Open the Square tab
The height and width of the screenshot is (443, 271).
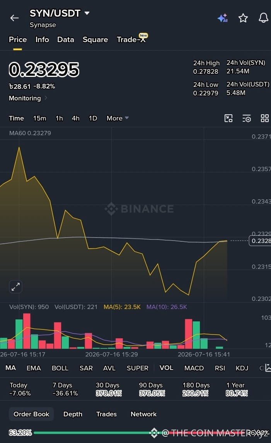95,39
